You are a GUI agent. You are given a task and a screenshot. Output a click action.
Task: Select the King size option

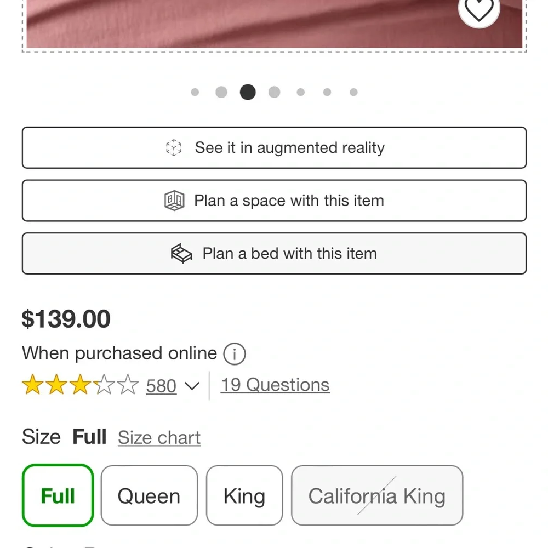(x=244, y=495)
